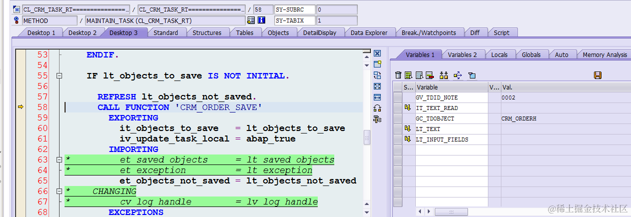
Task: Click the new tool icon beside the editor
Action: [377, 64]
